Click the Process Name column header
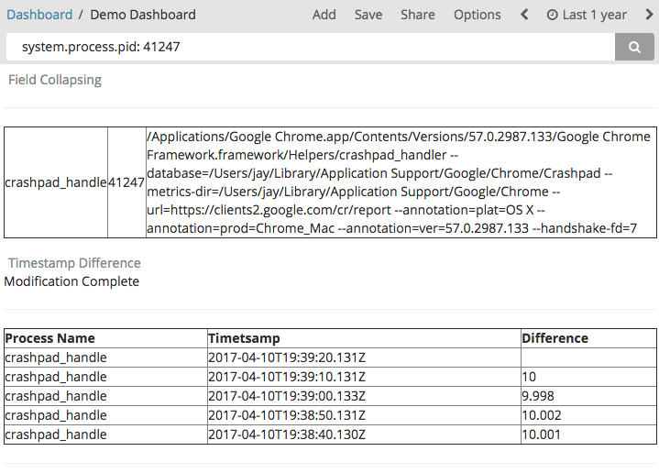 [105, 338]
